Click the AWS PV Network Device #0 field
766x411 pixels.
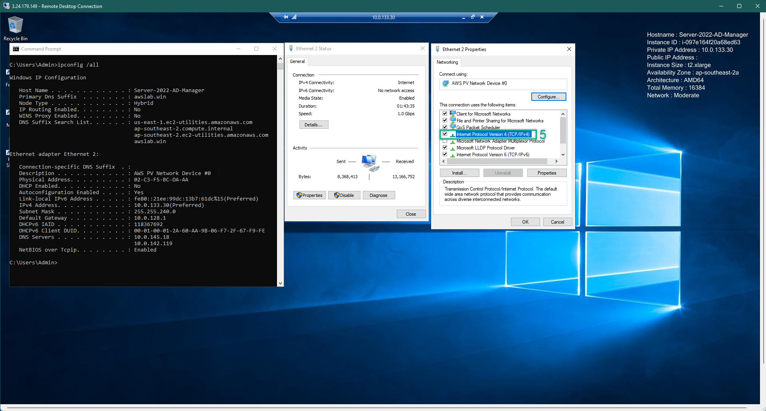point(503,84)
